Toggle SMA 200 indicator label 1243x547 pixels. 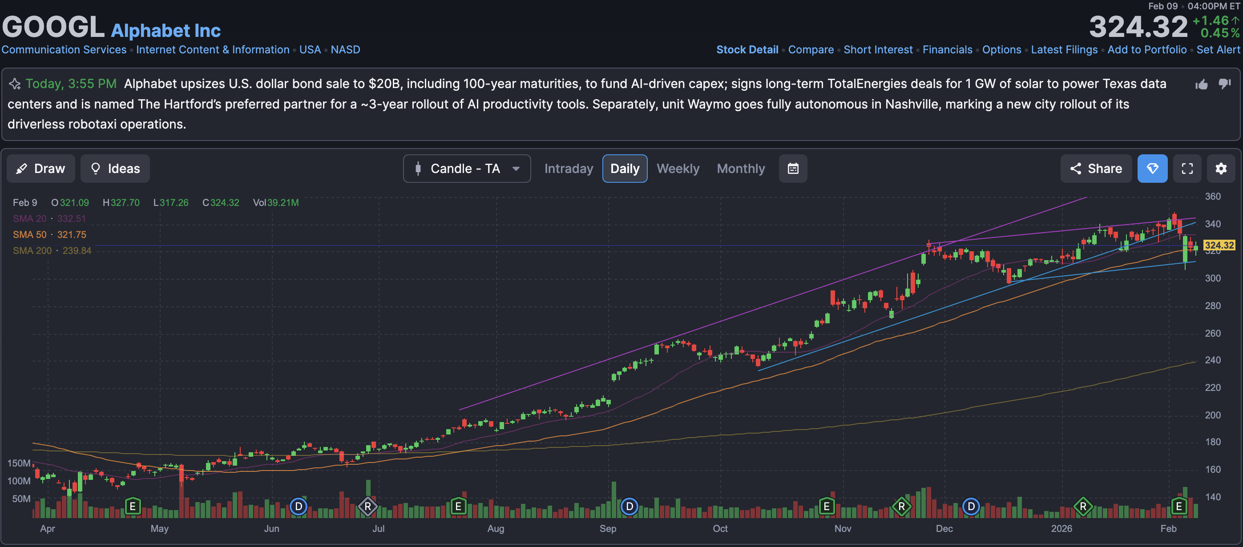coord(32,250)
